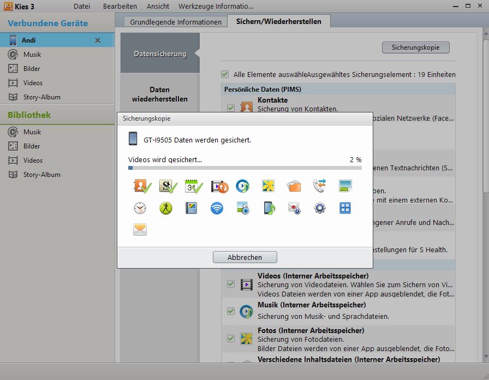489x380 pixels.
Task: Open Bilder in Bibliothek
Action: coord(57,146)
